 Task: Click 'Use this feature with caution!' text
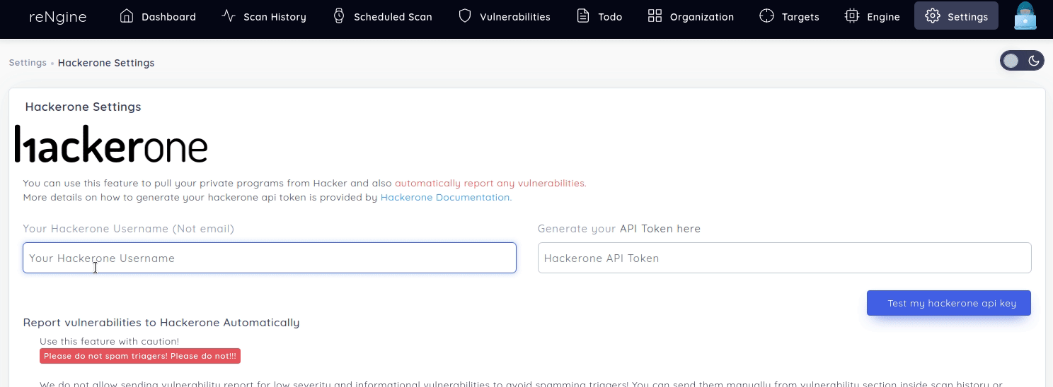[x=110, y=341]
